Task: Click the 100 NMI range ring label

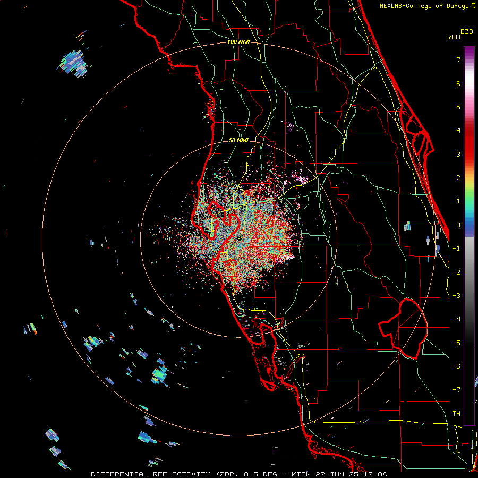Action: pos(238,42)
